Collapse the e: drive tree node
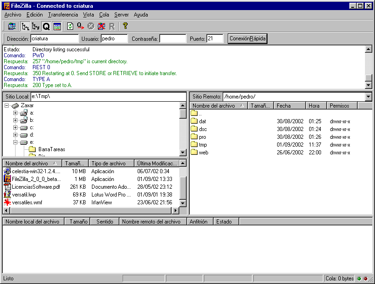Viewport: 375px width, 284px height. click(x=16, y=142)
